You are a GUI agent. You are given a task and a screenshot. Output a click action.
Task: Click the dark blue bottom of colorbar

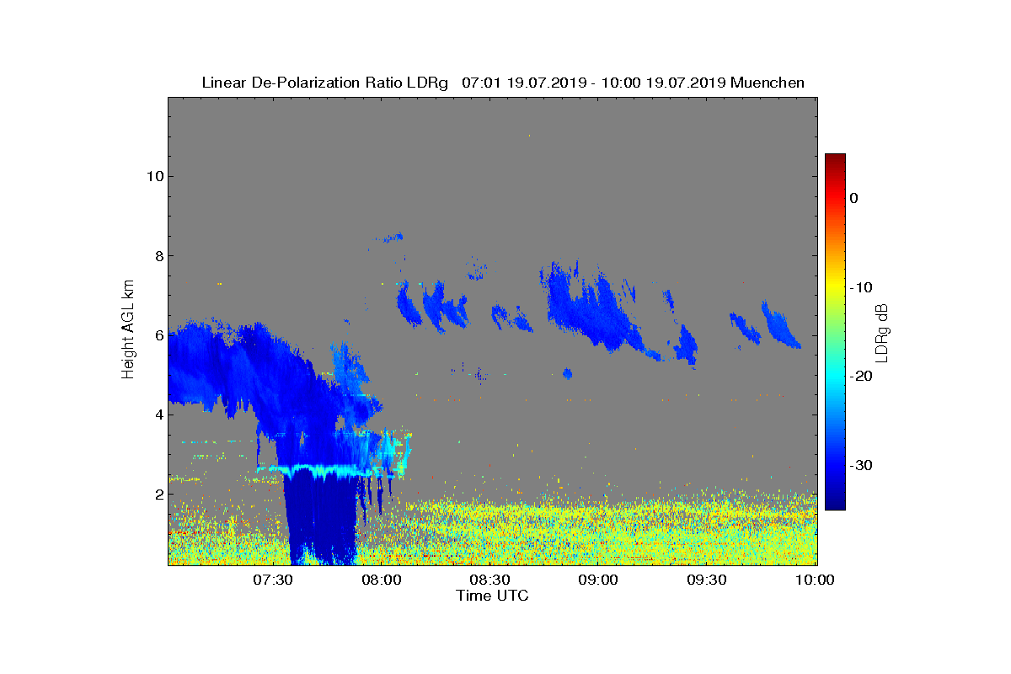[835, 503]
